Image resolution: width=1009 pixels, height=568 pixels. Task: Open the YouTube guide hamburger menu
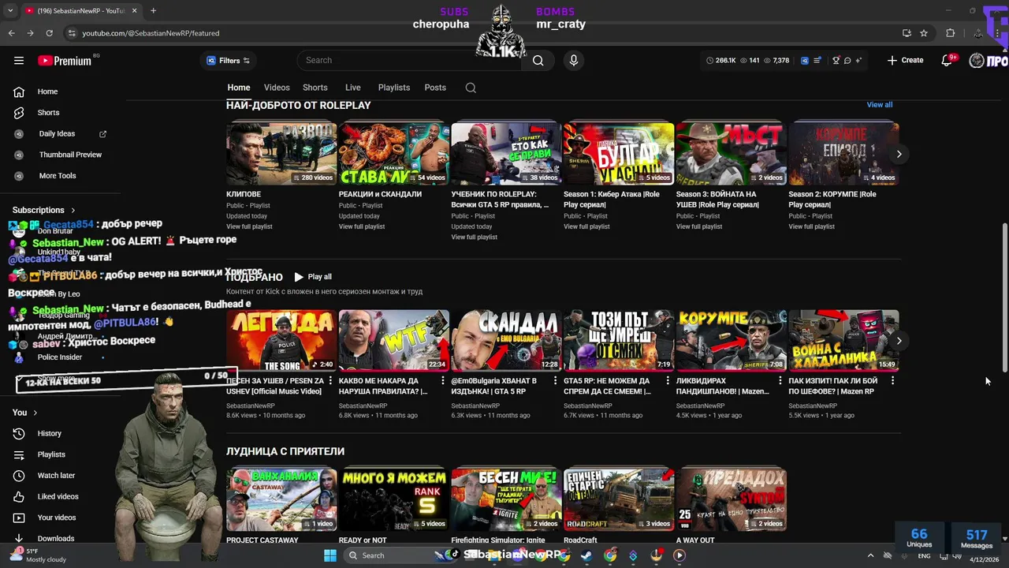click(19, 60)
